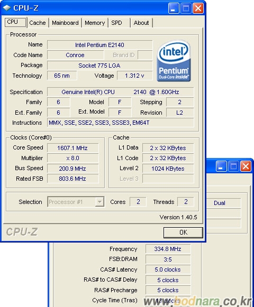Click Frequency 334.8 MHz in memory window
254x307 pixels.
(x=168, y=249)
